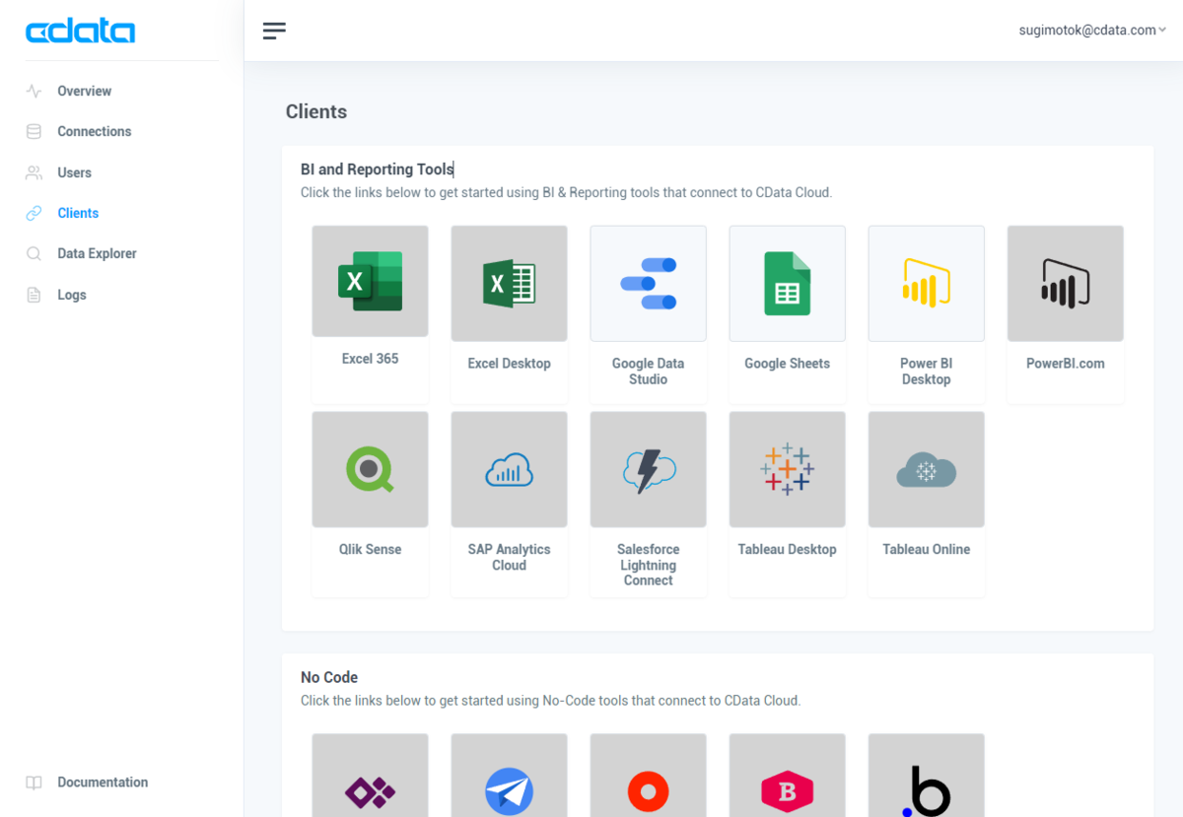Click the CData logo
This screenshot has height=817, width=1183.
pyautogui.click(x=80, y=32)
